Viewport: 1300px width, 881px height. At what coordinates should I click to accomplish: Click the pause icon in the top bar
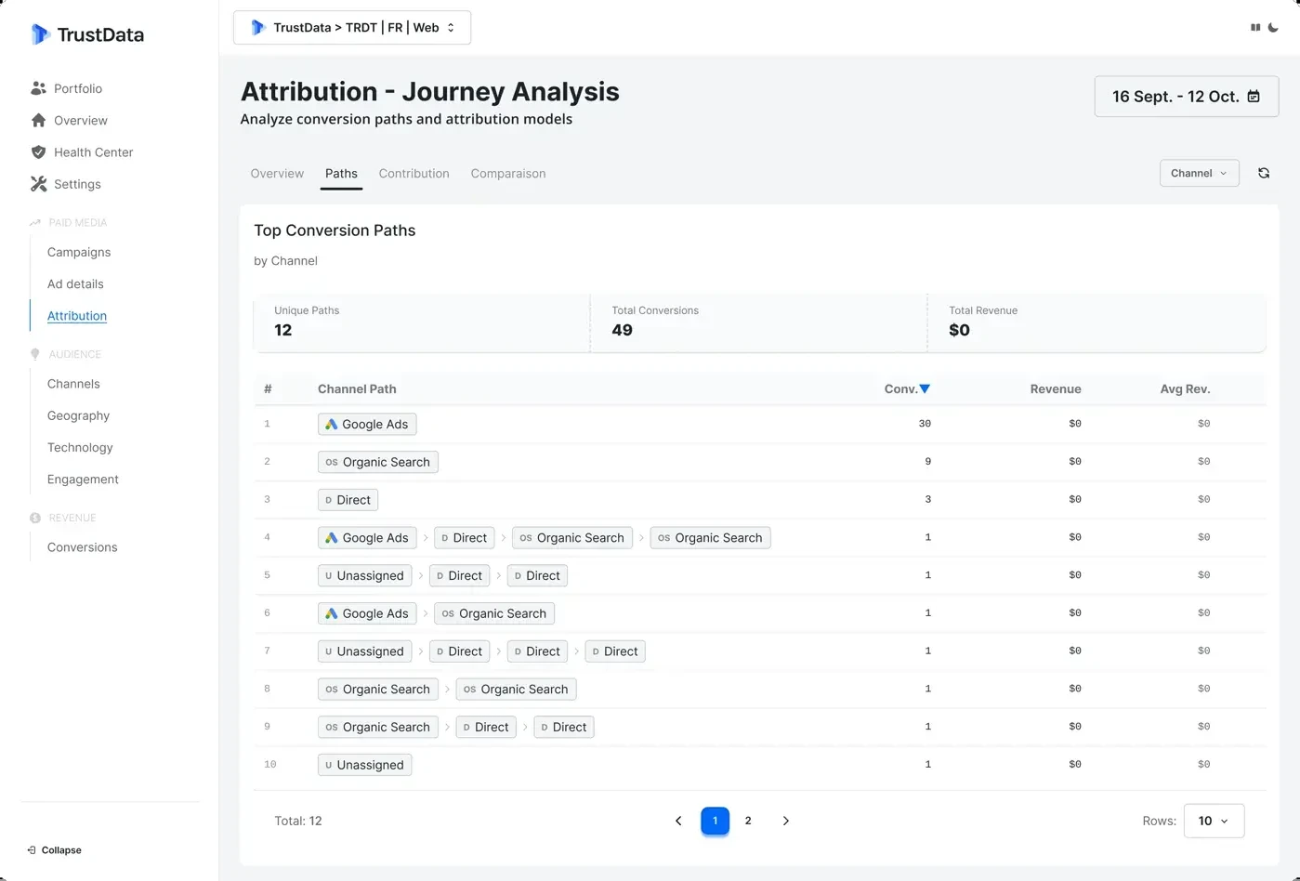tap(1254, 27)
